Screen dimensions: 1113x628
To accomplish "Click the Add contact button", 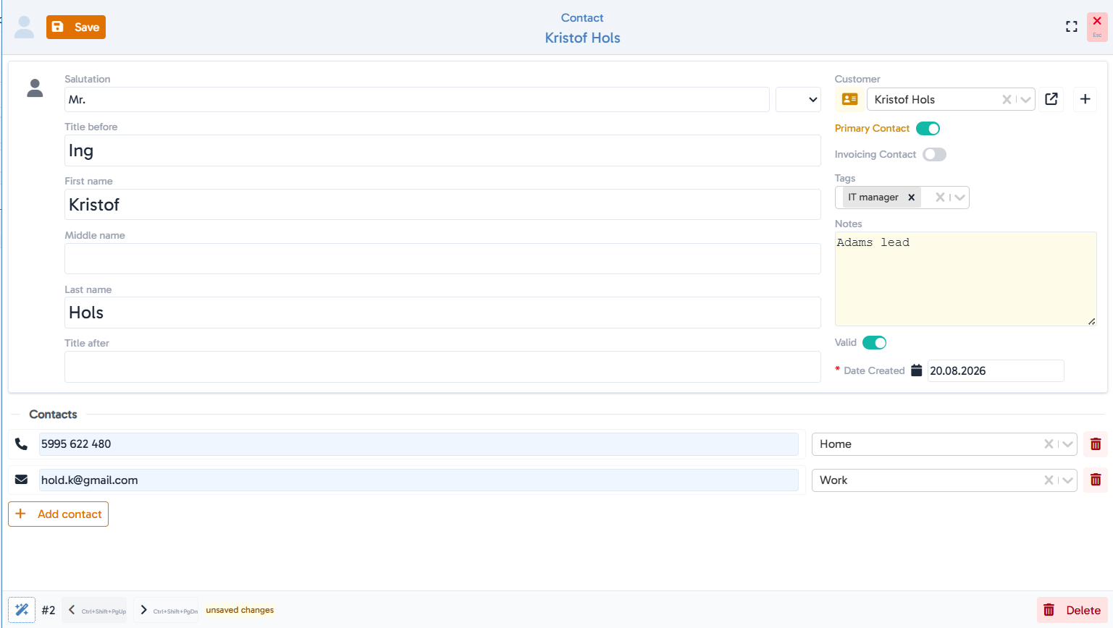I will pos(59,514).
